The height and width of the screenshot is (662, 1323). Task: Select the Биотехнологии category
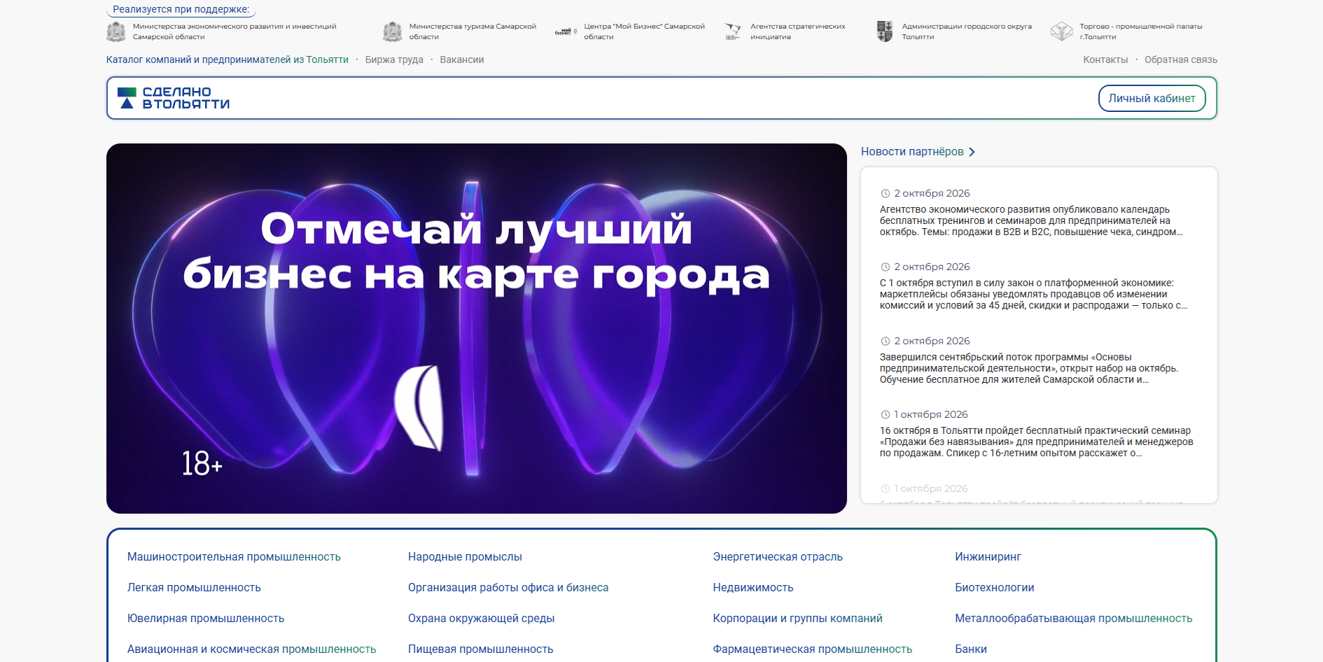tap(994, 588)
